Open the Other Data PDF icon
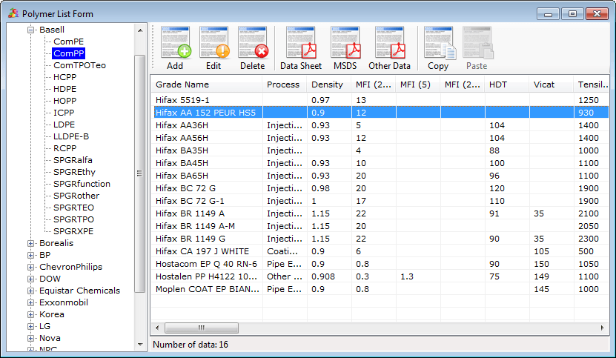 pyautogui.click(x=390, y=42)
